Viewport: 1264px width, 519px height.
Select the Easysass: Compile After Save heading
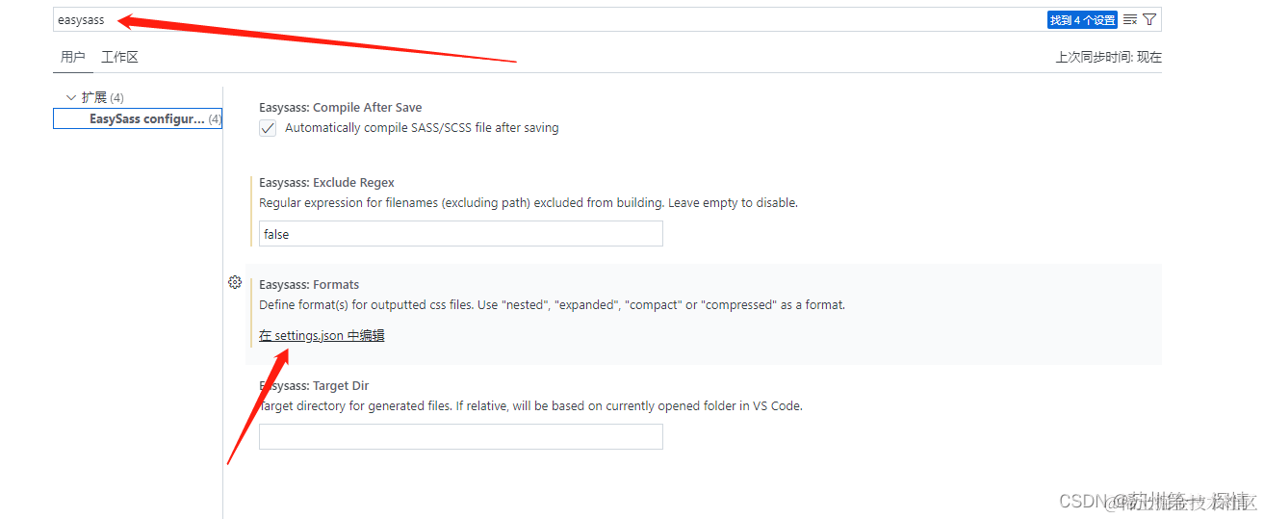tap(340, 108)
